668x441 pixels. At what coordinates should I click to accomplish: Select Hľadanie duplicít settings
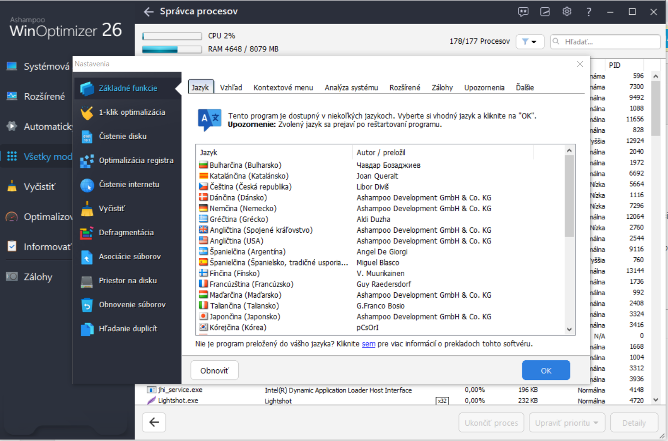point(127,328)
